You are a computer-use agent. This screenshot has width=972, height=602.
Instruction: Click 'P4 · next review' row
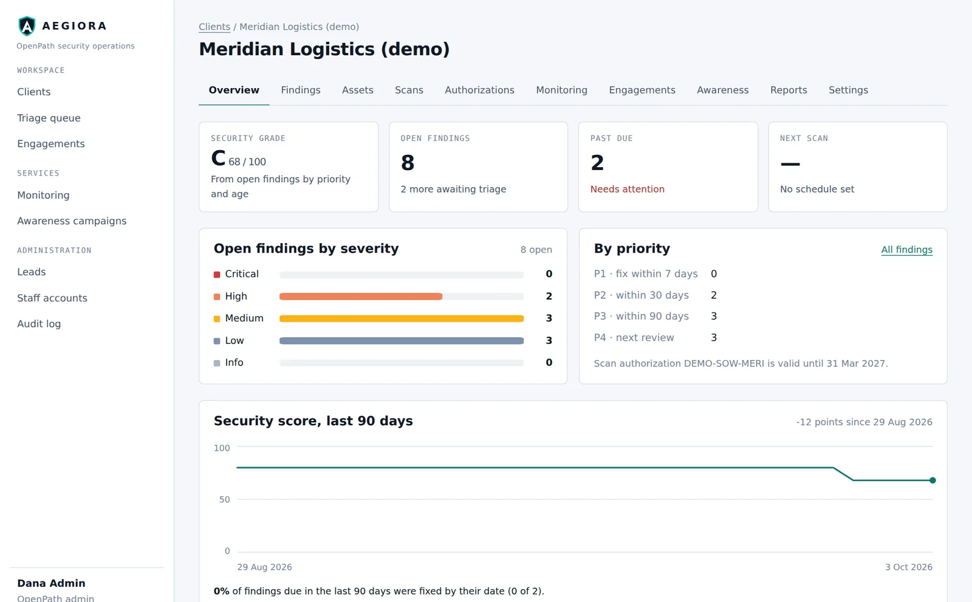pos(655,337)
